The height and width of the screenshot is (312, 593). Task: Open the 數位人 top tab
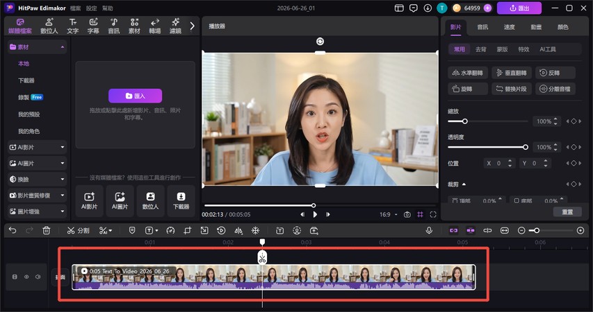[49, 26]
